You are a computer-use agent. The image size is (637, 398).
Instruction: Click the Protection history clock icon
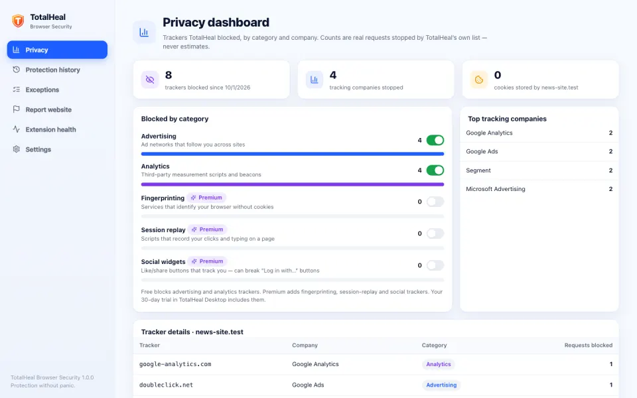pos(16,70)
